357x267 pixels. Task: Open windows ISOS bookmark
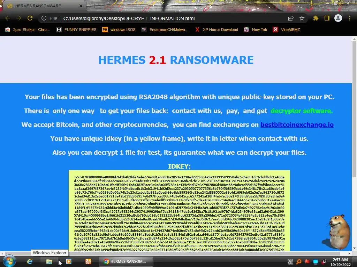tap(119, 30)
